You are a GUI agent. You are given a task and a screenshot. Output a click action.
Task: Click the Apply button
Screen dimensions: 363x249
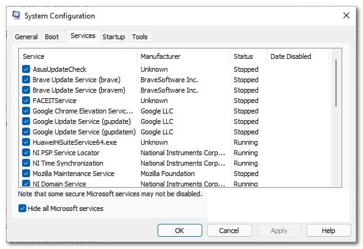[279, 231]
